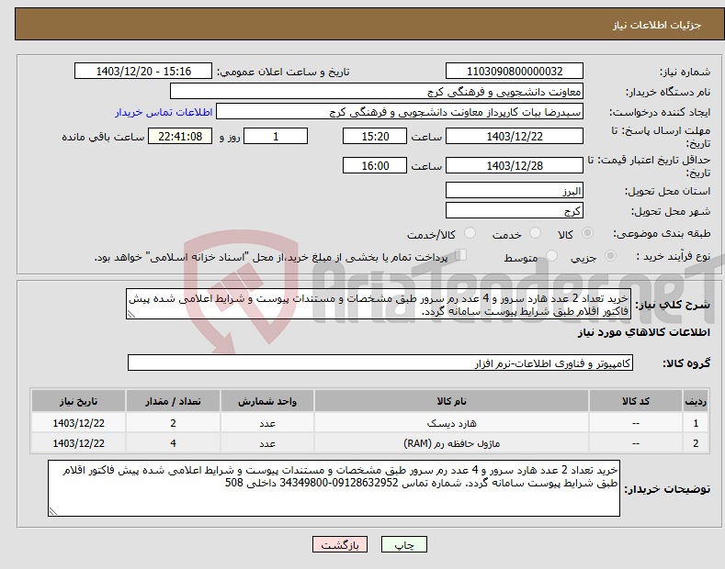The image size is (725, 569).
Task: Select the متوسط purchase type radio
Action: point(551,255)
